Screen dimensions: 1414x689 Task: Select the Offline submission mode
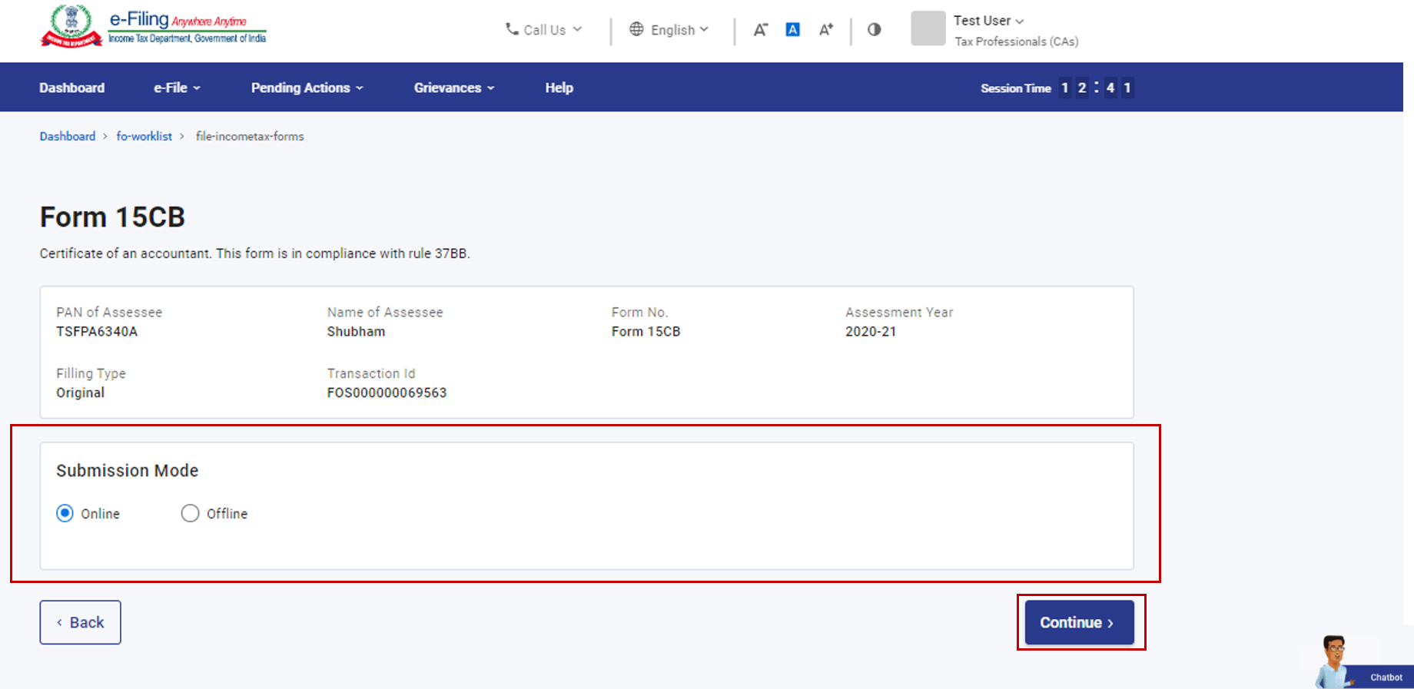click(190, 513)
